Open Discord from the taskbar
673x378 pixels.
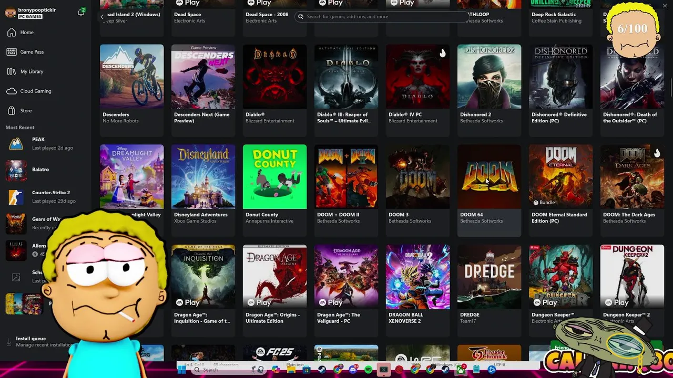tap(353, 370)
